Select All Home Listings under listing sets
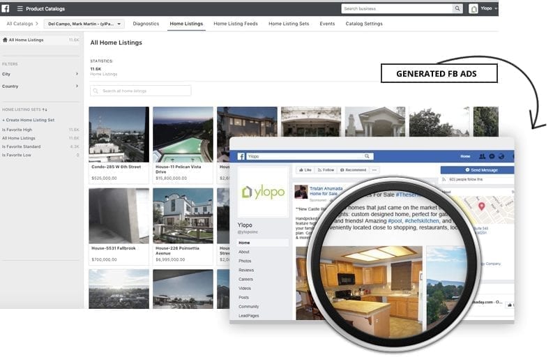553x357 pixels. [x=41, y=138]
